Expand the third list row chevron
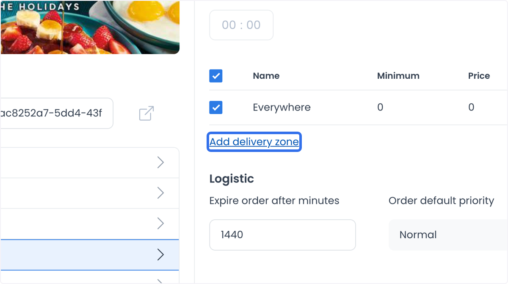 [160, 223]
